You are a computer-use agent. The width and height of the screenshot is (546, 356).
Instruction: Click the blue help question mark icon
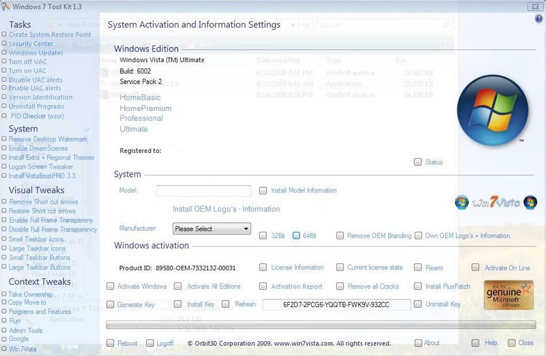pyautogui.click(x=539, y=19)
